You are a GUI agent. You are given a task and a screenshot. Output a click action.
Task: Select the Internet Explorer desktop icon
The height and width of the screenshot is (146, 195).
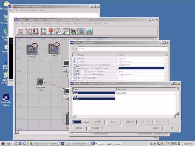pos(5,64)
